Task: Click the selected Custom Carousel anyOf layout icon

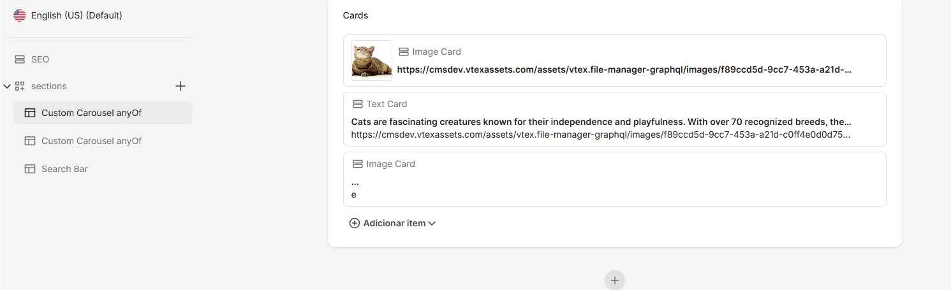Action: point(30,113)
